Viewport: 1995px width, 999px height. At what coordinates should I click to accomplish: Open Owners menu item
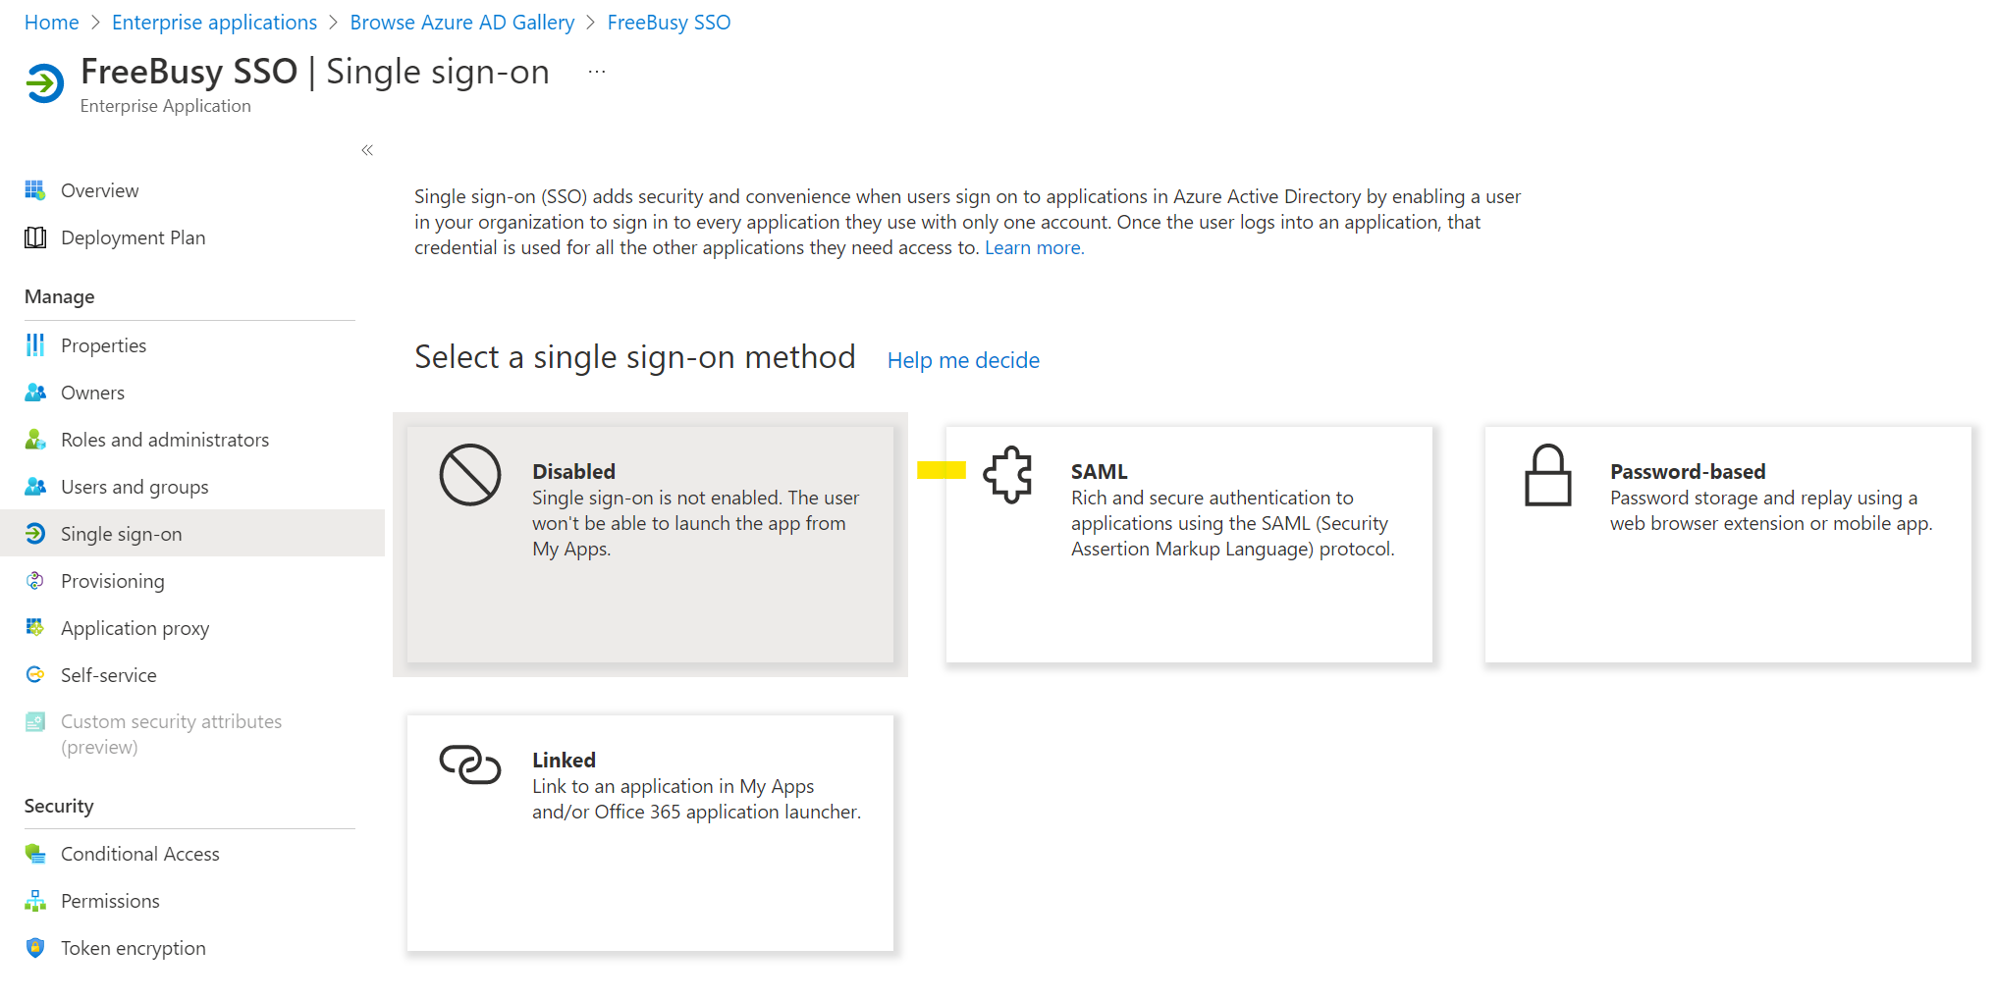point(93,393)
